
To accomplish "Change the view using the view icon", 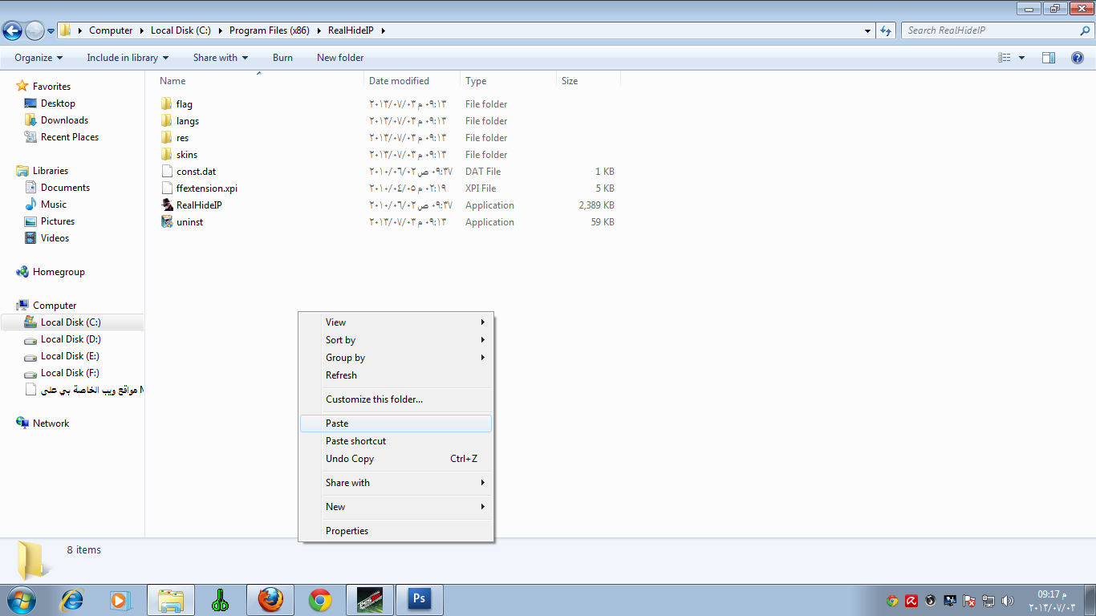I will (x=1004, y=58).
